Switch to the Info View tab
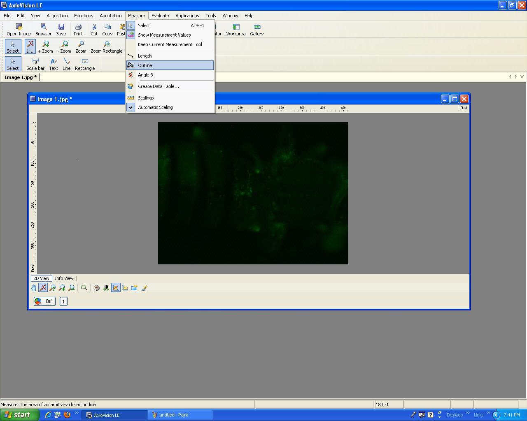527x421 pixels. pos(64,278)
